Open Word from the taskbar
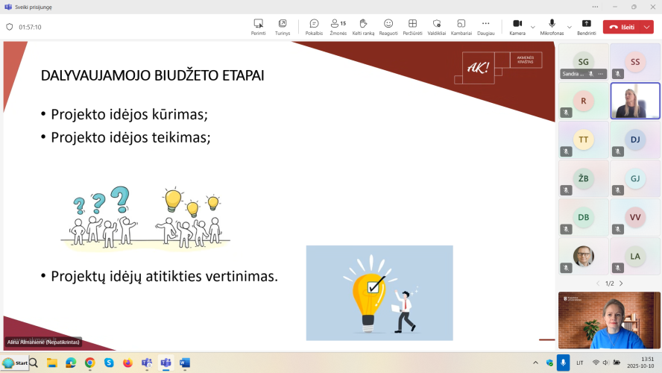 coord(184,363)
